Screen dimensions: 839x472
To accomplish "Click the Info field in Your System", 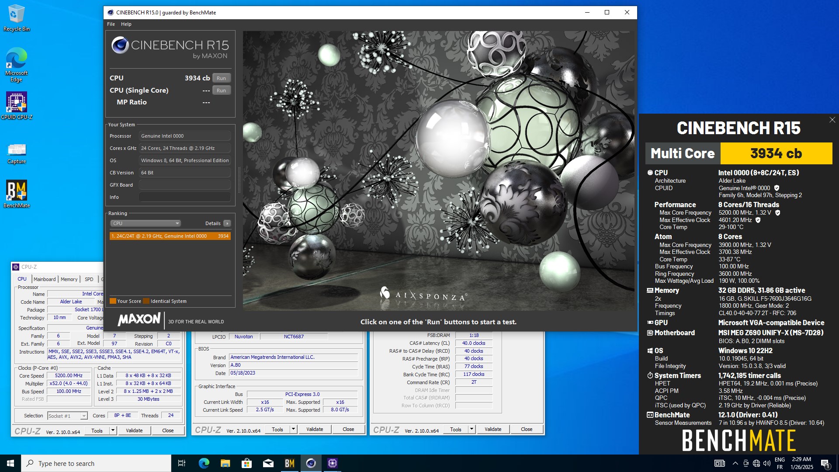I will pos(184,197).
